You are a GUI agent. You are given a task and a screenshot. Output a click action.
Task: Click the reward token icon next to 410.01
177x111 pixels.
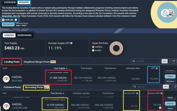coord(3,20)
